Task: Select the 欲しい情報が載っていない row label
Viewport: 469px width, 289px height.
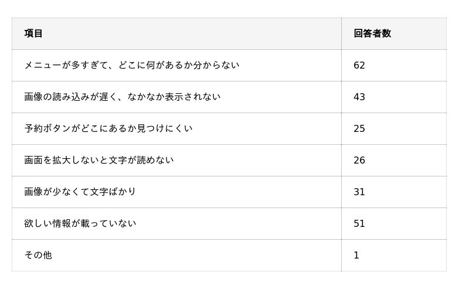Action: tap(80, 223)
